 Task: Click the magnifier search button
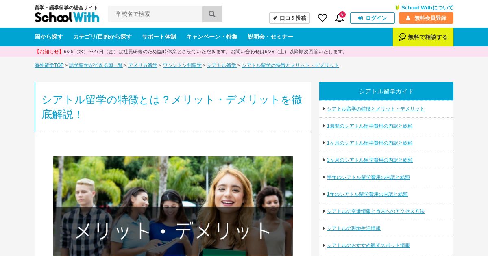(212, 14)
